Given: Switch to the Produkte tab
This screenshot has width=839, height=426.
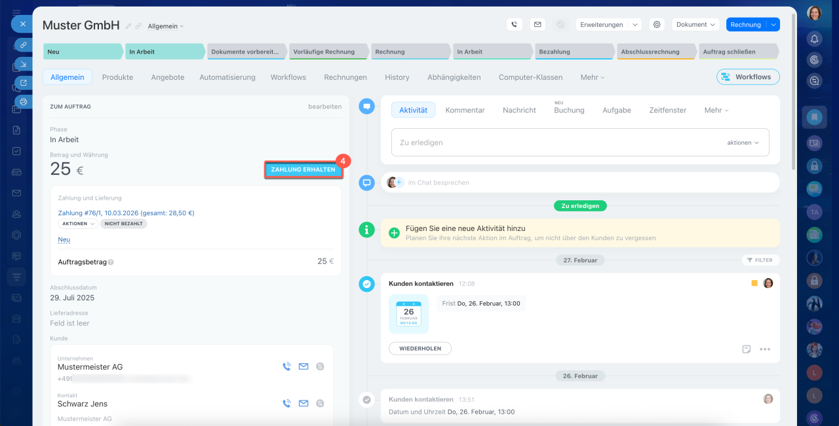Looking at the screenshot, I should [117, 77].
